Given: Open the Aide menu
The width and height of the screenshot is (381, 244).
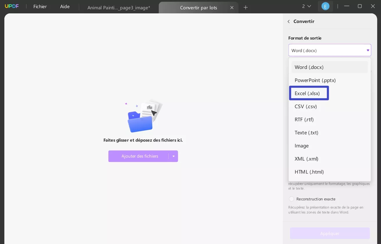Looking at the screenshot, I should [65, 6].
